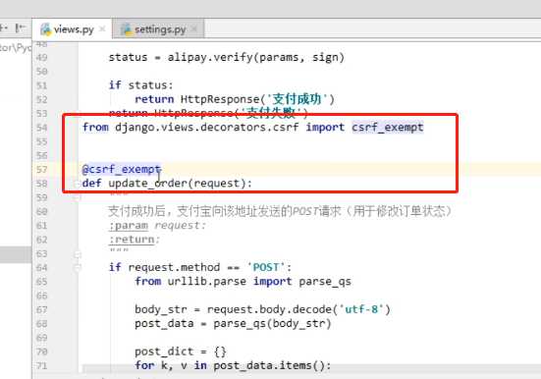Click the @csrf_exempt decorator

122,170
